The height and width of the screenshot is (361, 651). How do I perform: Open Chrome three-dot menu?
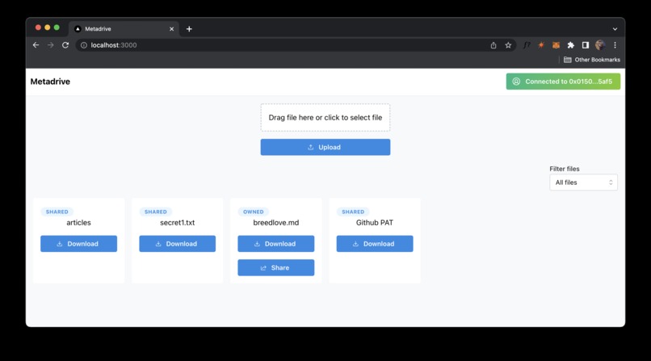(x=615, y=45)
